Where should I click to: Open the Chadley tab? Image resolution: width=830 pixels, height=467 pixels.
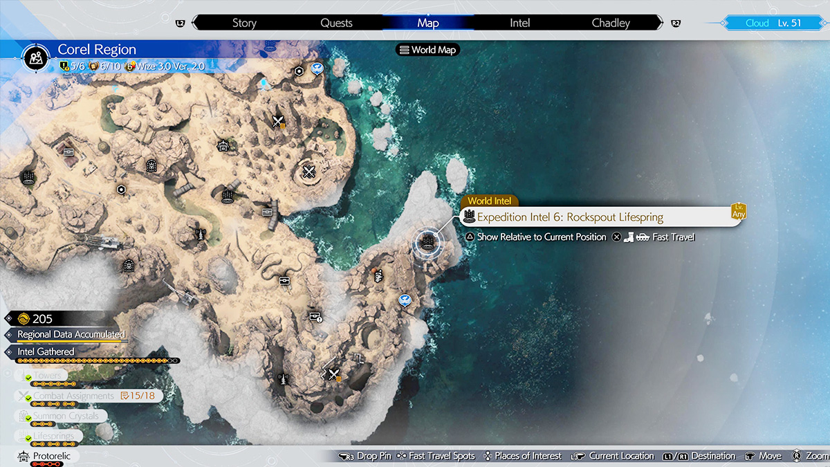tap(611, 23)
